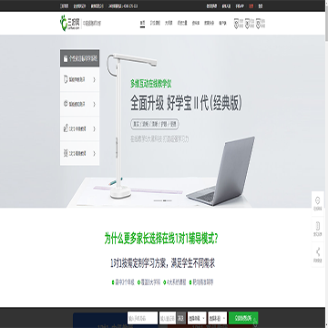This screenshot has height=328, width=328.
Task: Open the third item in the main navigation
Action: pyautogui.click(x=169, y=23)
